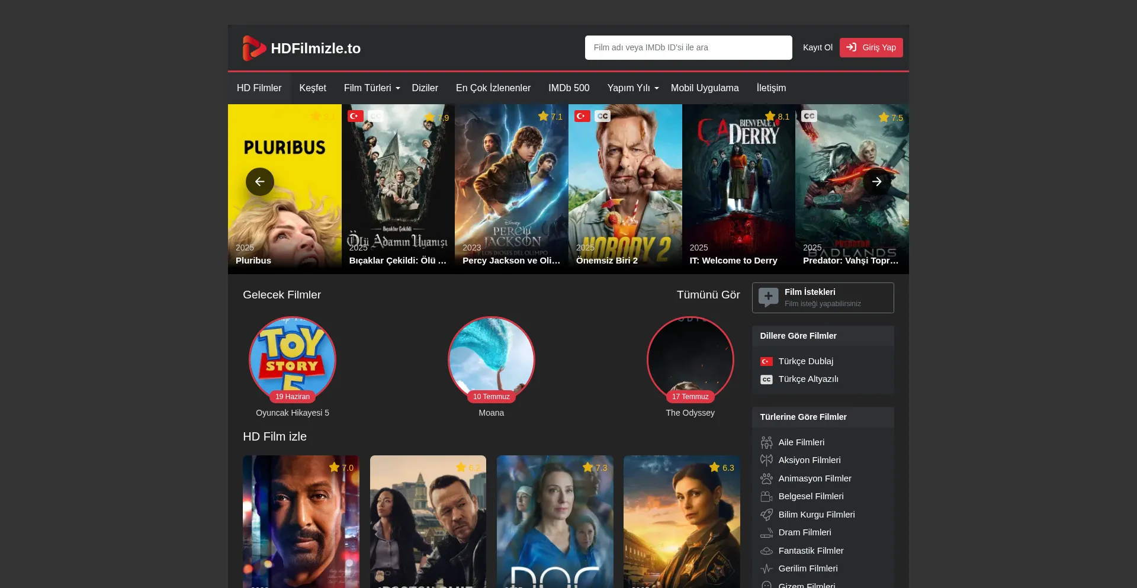
Task: Click the carousel previous arrow
Action: [x=260, y=182]
